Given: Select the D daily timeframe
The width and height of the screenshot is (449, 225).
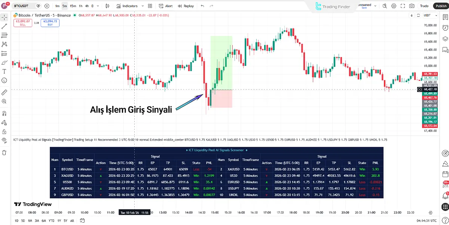Looking at the screenshot, I should (x=93, y=6).
